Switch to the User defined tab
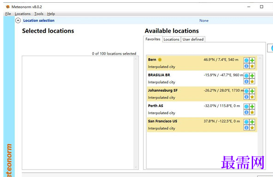 193,39
